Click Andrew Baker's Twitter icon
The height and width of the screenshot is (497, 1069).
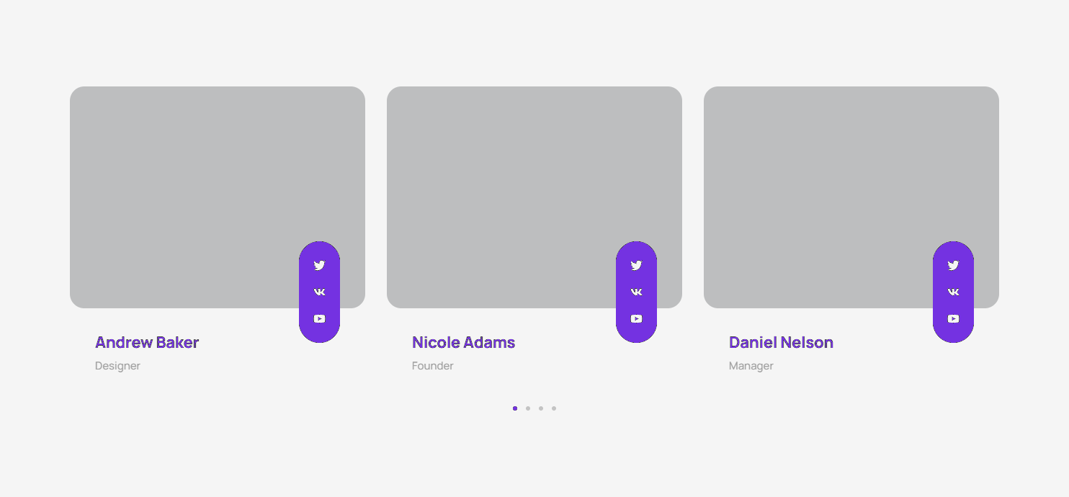click(319, 265)
